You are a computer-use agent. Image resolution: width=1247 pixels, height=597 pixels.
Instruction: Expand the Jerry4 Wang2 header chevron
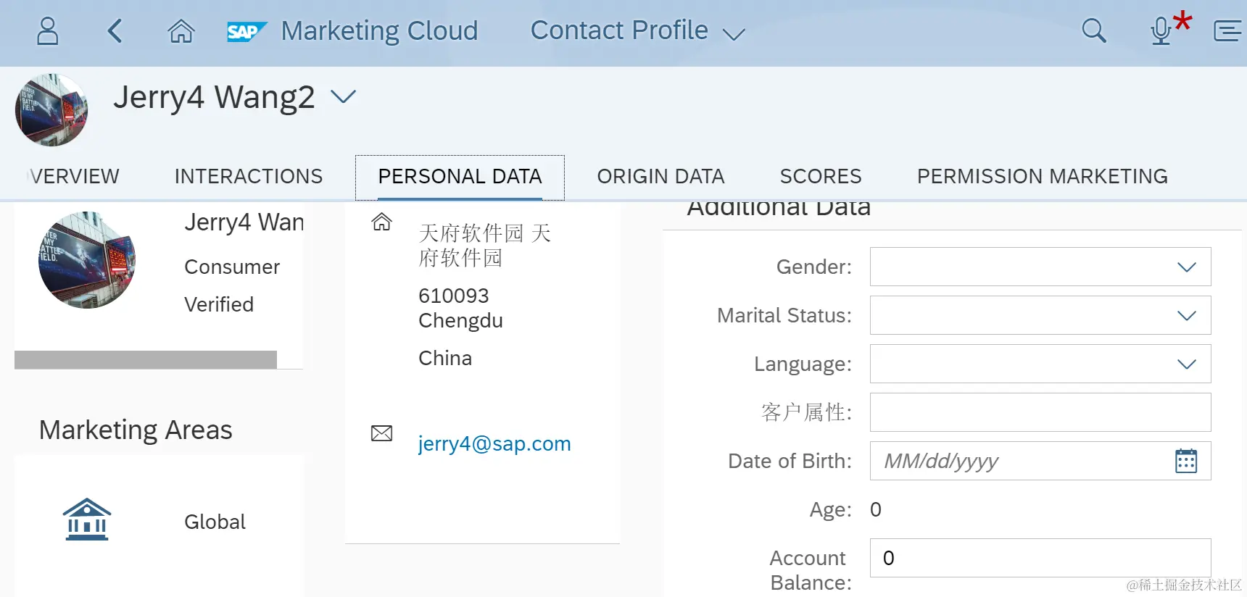pos(343,96)
